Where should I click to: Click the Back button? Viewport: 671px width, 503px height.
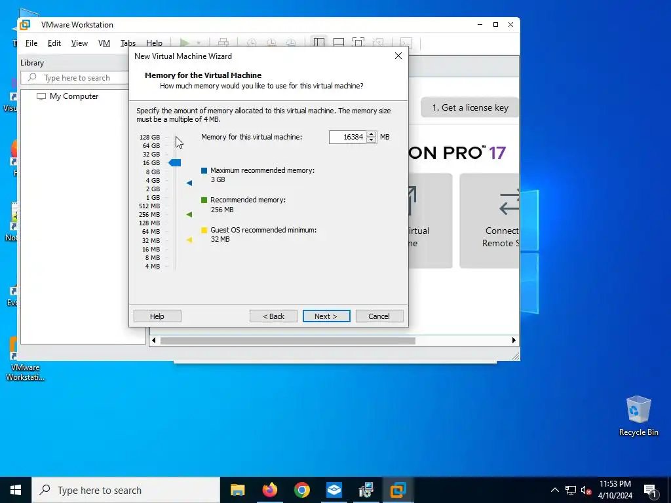(x=273, y=316)
